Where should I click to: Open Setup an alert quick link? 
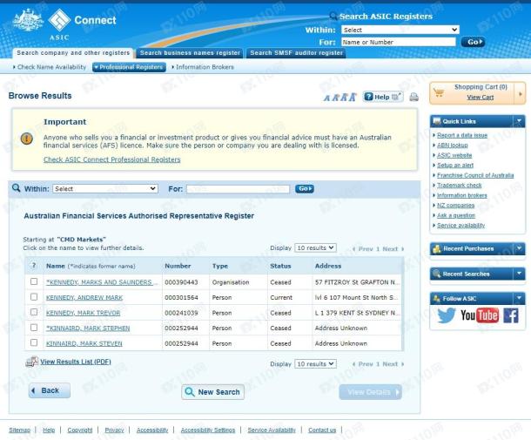click(x=455, y=165)
